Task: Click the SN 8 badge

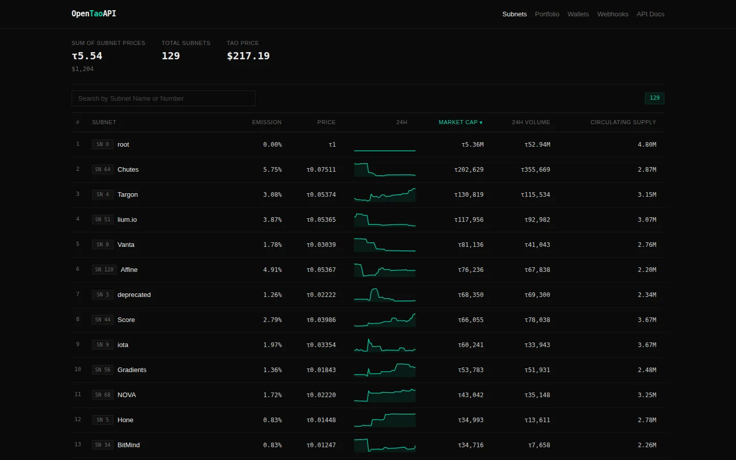Action: (103, 245)
